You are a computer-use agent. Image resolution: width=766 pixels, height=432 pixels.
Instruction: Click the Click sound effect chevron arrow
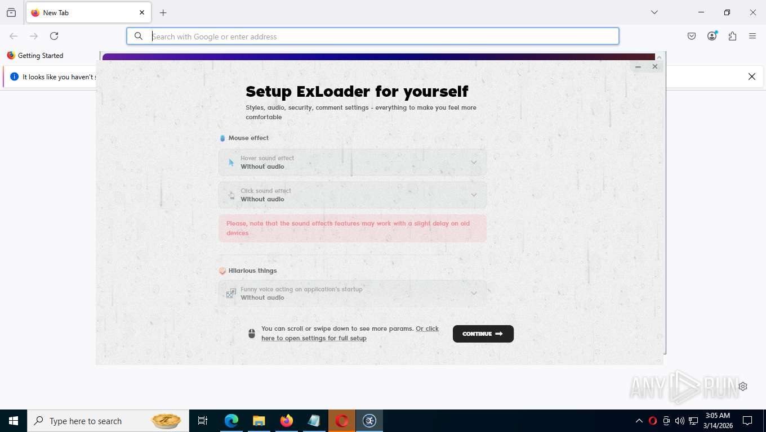[474, 195]
